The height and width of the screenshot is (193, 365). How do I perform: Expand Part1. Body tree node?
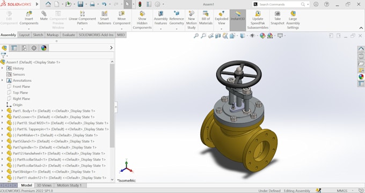point(2,111)
